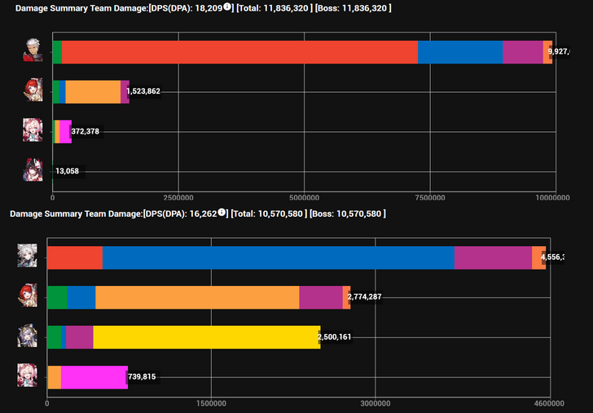Click the large red segment in top bar

239,52
